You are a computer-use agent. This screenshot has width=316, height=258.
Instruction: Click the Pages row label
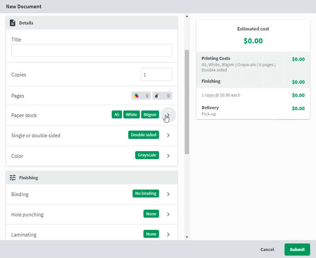click(x=18, y=96)
